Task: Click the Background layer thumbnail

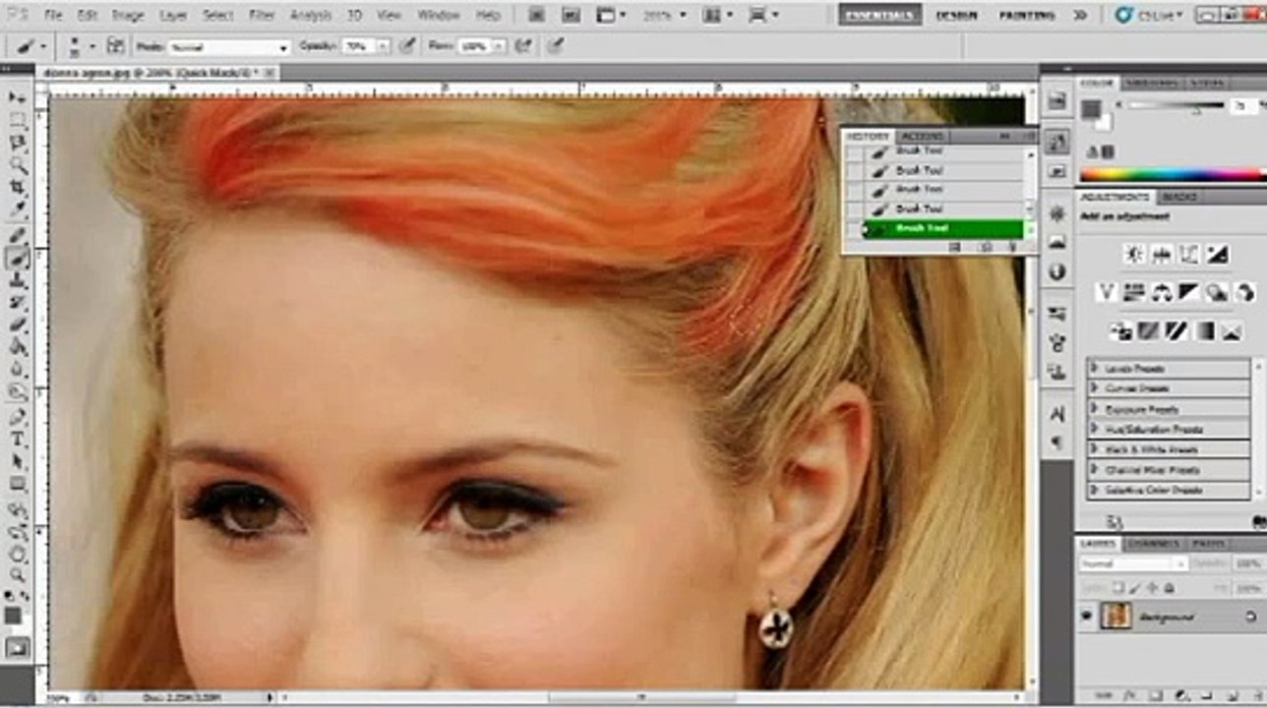Action: pos(1116,617)
